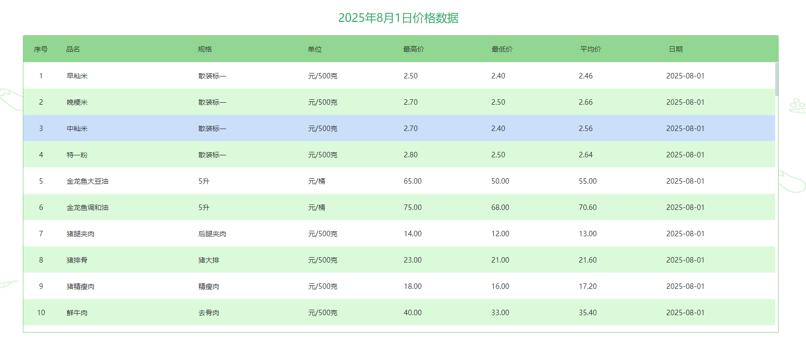Select the 猪排骨 product name cell
The width and height of the screenshot is (806, 339).
[x=77, y=260]
